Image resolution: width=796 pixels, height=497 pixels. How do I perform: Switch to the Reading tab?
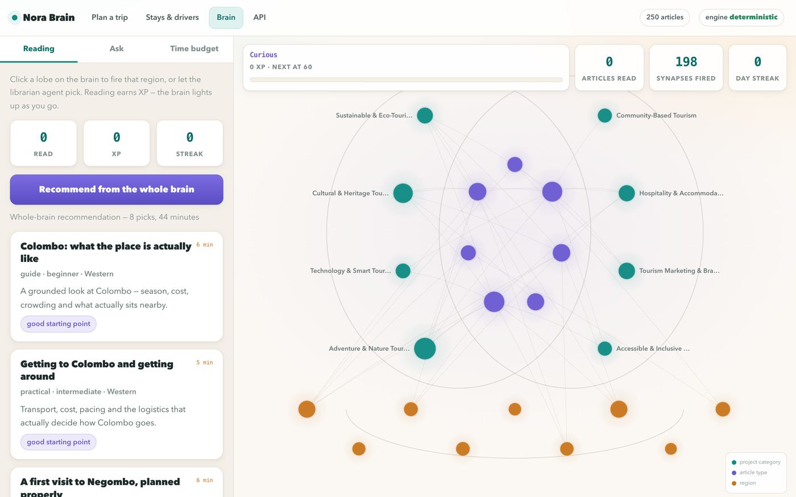pyautogui.click(x=39, y=49)
